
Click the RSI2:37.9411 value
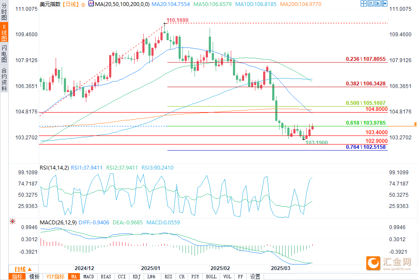122,168
